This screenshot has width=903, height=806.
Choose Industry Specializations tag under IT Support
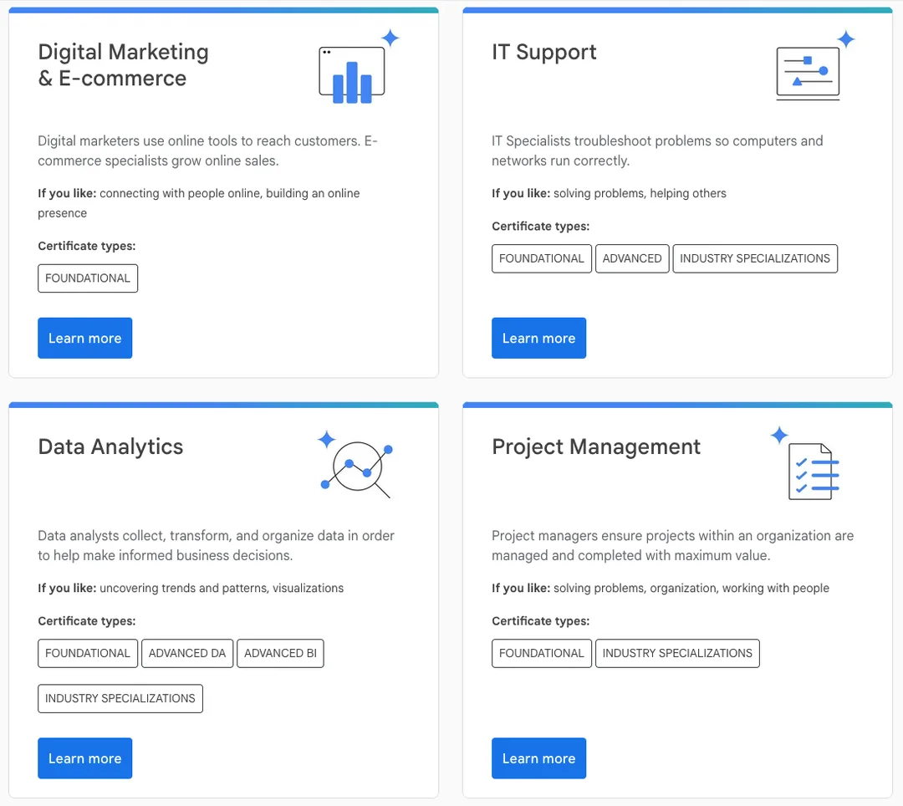pos(755,258)
